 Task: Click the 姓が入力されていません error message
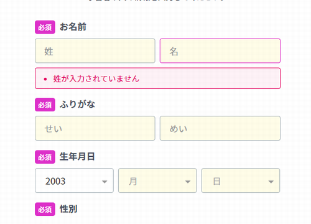coord(96,79)
